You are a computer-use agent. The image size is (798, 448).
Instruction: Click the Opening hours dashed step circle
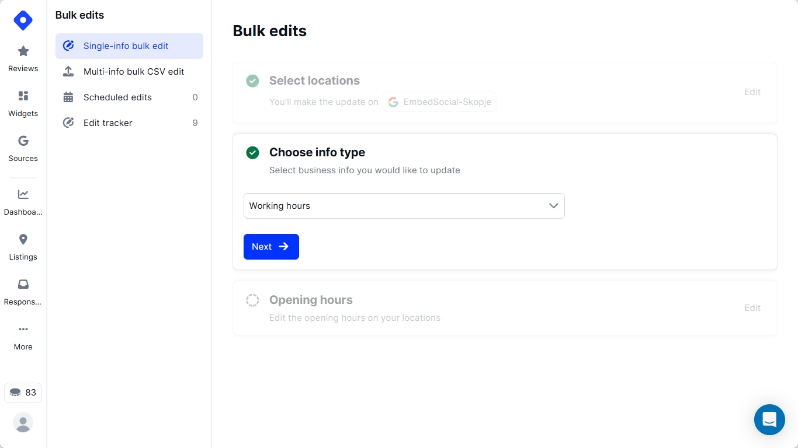[x=252, y=300]
